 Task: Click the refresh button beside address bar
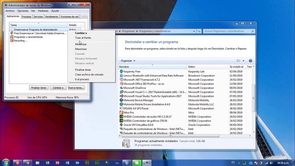tap(199, 31)
